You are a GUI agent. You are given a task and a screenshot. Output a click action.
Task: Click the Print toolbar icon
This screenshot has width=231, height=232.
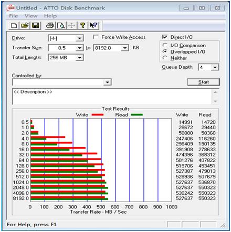point(50,26)
